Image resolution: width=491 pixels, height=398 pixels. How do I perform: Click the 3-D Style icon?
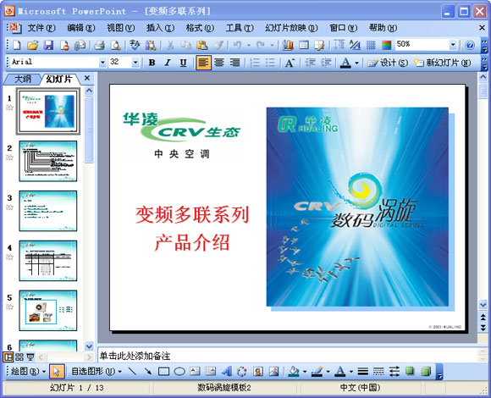(x=426, y=372)
